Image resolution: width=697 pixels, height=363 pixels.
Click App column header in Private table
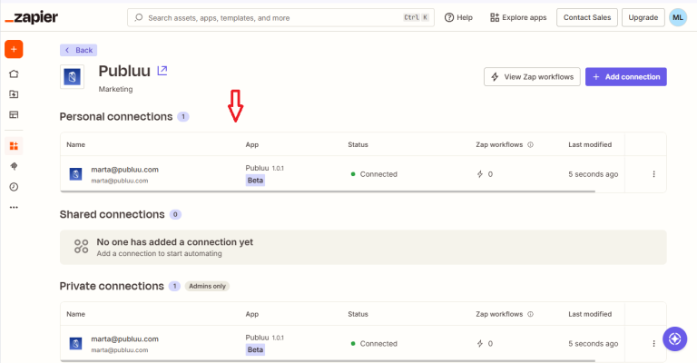tap(252, 314)
